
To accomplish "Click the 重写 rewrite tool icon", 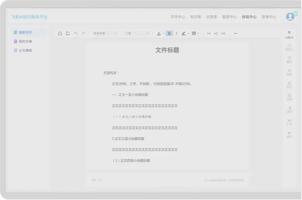I will click(x=289, y=60).
